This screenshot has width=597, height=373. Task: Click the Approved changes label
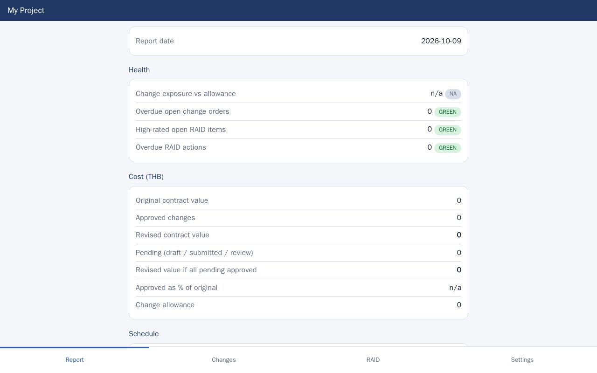(x=166, y=218)
